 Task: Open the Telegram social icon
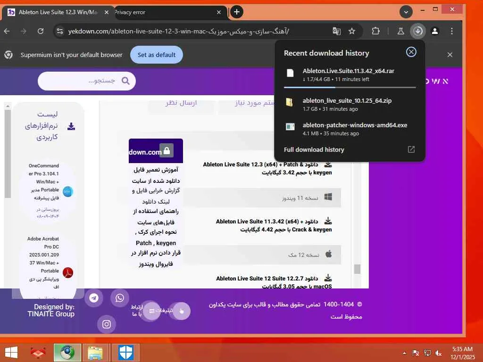(x=94, y=298)
